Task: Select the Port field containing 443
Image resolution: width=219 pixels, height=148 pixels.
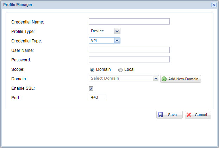Action: (98, 97)
